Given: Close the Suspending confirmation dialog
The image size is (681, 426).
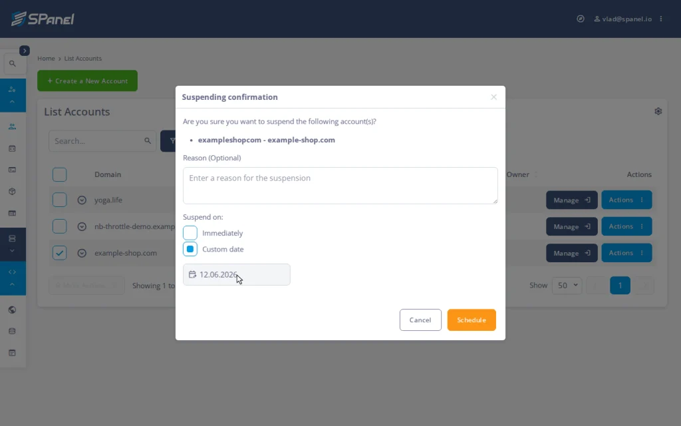Looking at the screenshot, I should click(x=494, y=97).
